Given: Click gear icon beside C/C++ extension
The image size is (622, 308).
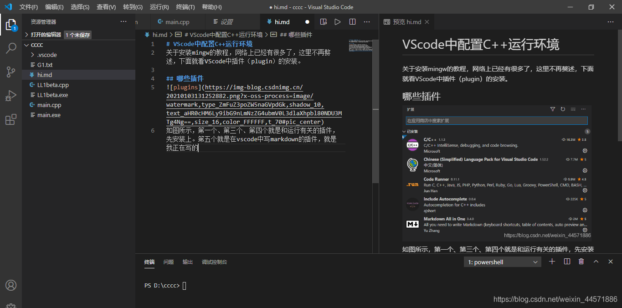Looking at the screenshot, I should (x=585, y=151).
